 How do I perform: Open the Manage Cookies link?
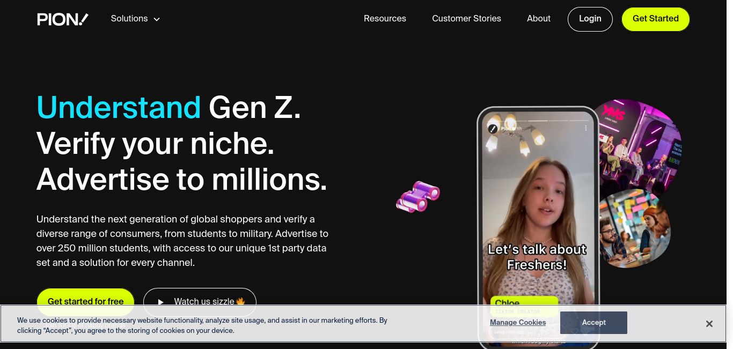[x=518, y=323]
